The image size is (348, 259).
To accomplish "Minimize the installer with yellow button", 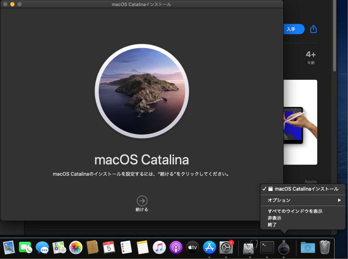I will [x=12, y=4].
